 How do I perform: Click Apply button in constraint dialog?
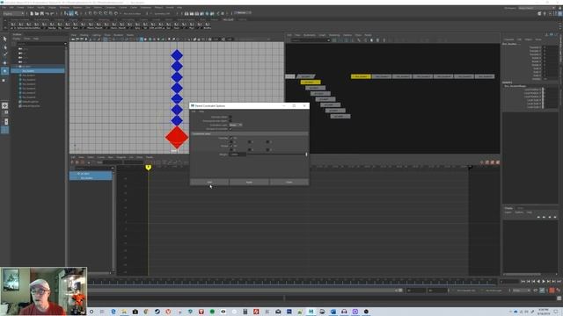coord(249,182)
